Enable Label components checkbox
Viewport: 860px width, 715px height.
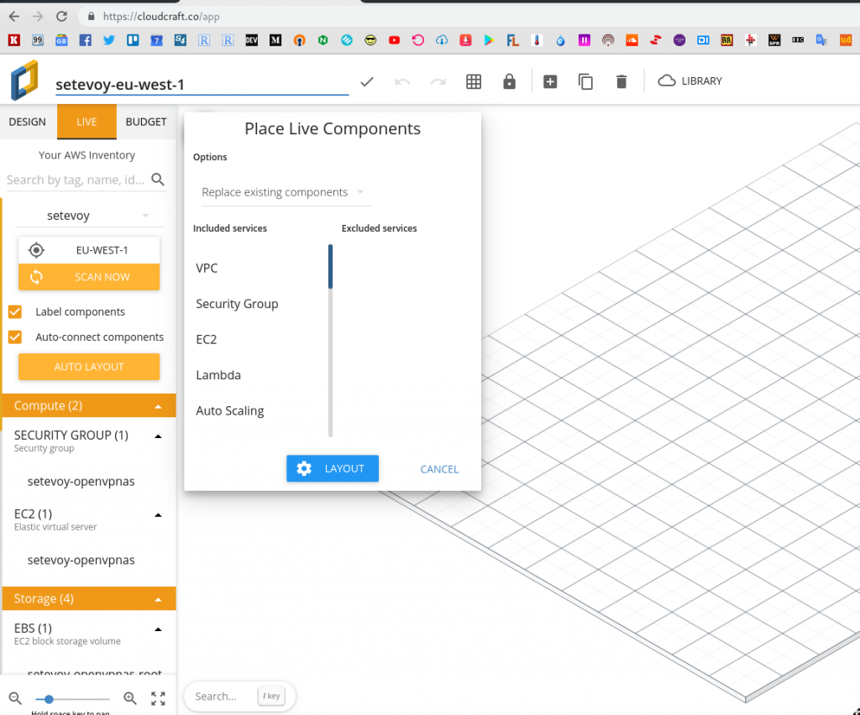(x=15, y=311)
